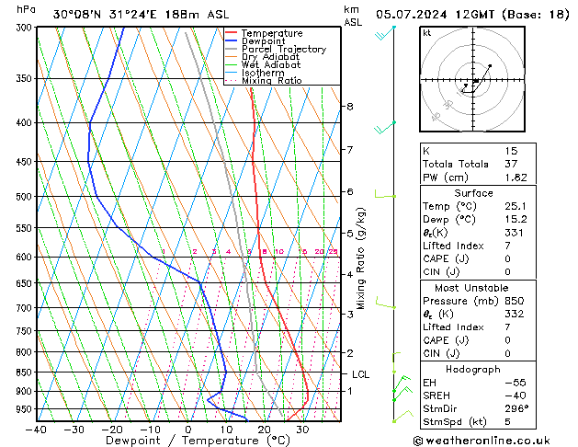Click the wind barb at 400 hPa level
The image size is (578, 447).
tap(385, 128)
